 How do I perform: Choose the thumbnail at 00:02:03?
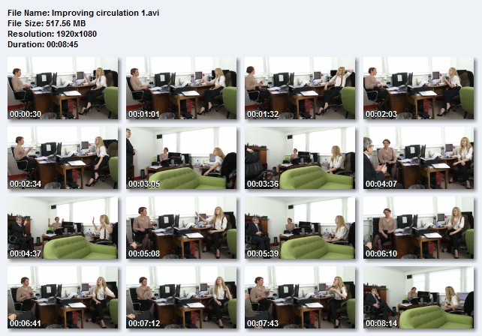click(419, 88)
